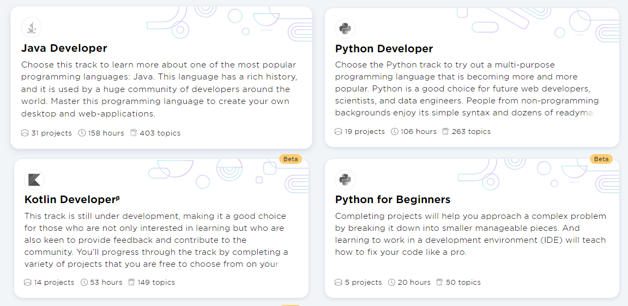Click the clock icon beside 158 hours
Screen dimensions: 628x306
(x=82, y=133)
